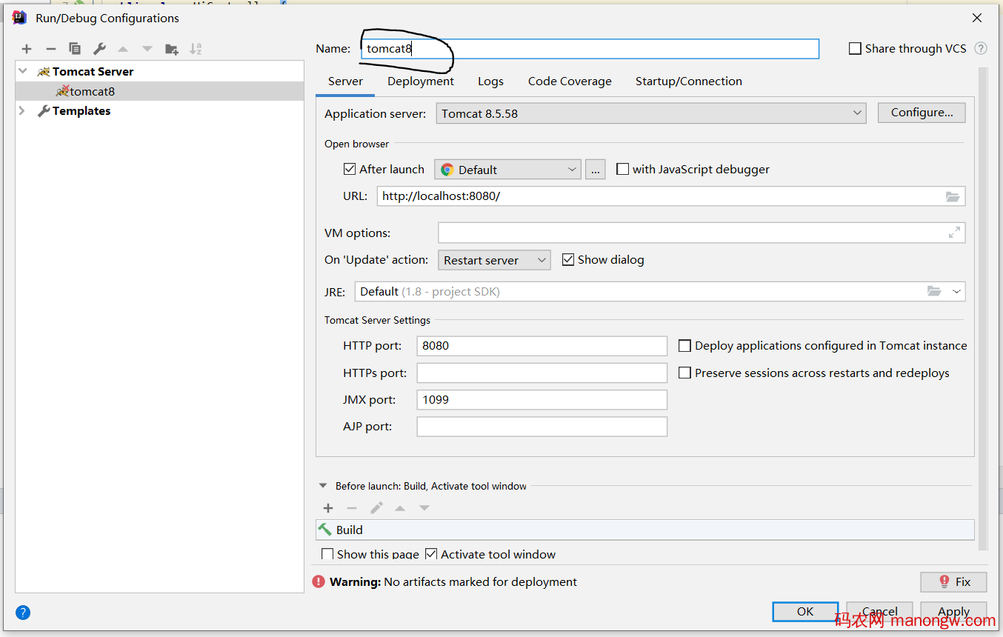Viewport: 1003px width, 637px height.
Task: Click the Add New Configuration plus icon
Action: pos(27,49)
